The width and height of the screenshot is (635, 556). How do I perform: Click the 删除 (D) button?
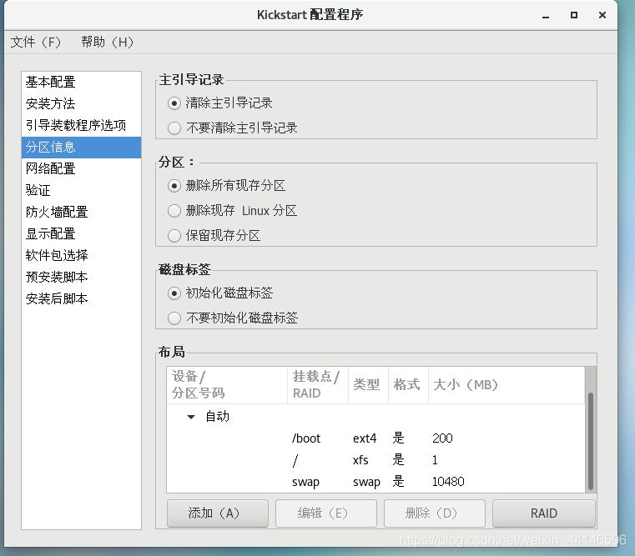tap(435, 513)
